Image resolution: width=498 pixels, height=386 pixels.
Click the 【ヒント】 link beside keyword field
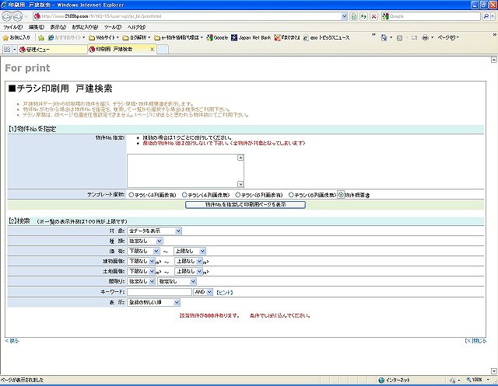pos(225,293)
